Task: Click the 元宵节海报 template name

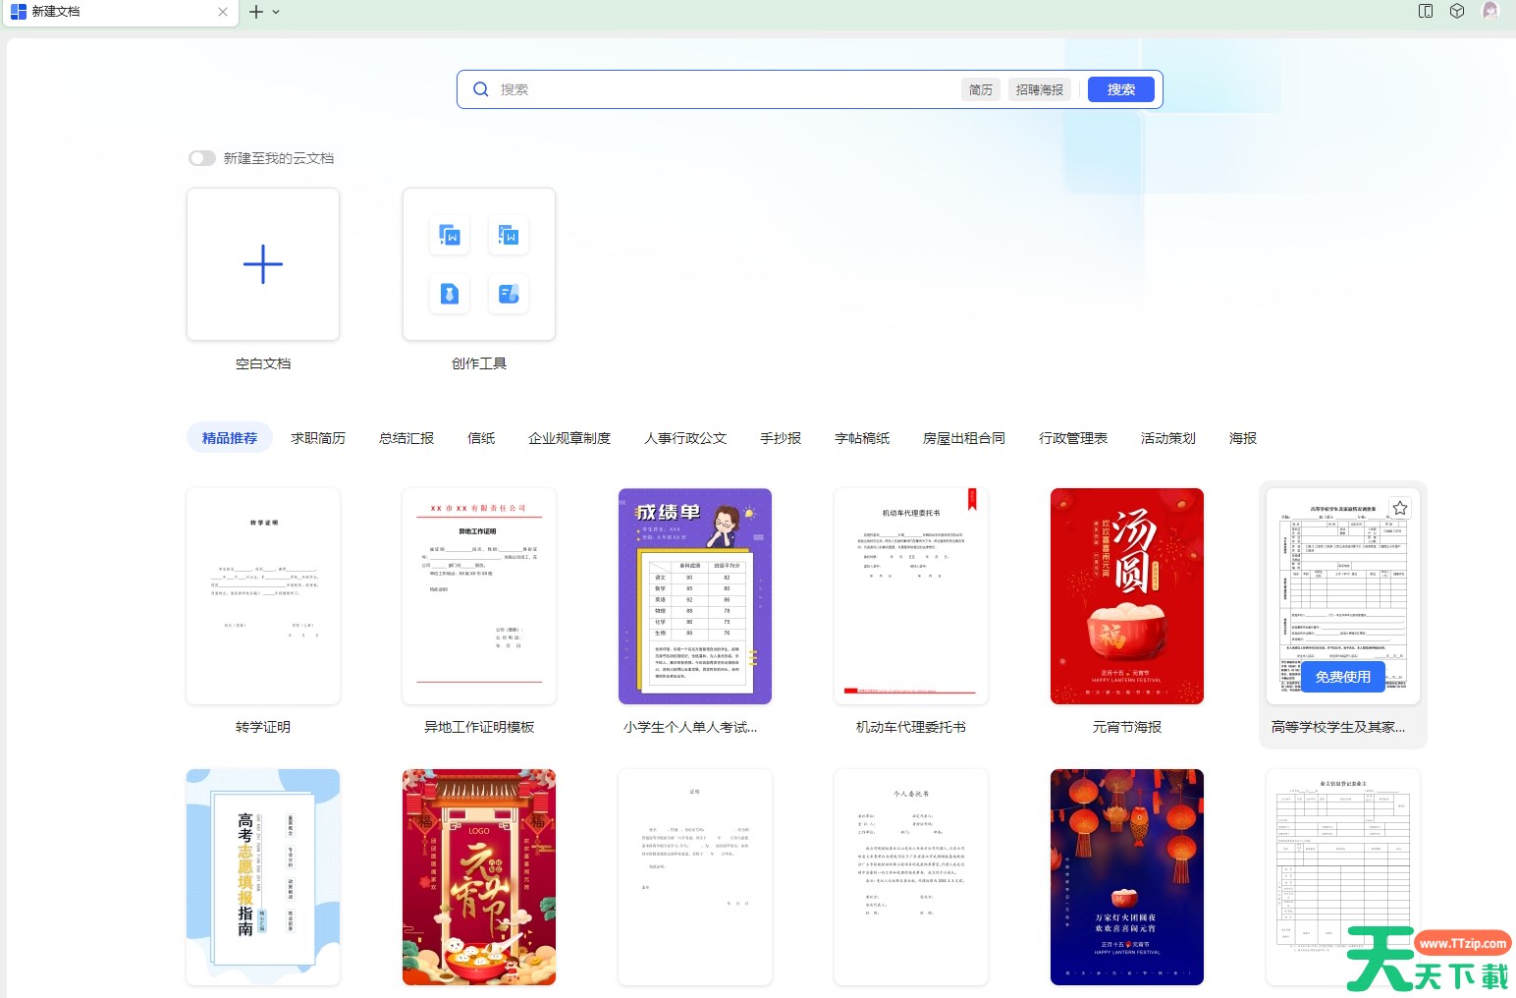Action: pos(1127,727)
